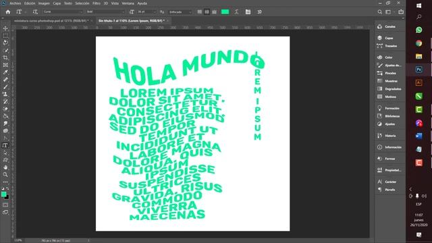Open the Type tool preset picker arrow
The height and width of the screenshot is (243, 432).
tap(26, 12)
